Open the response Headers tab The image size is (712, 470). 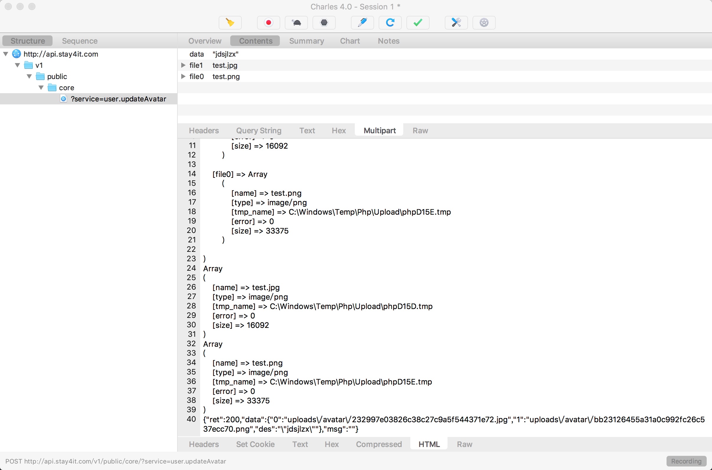[x=204, y=444]
